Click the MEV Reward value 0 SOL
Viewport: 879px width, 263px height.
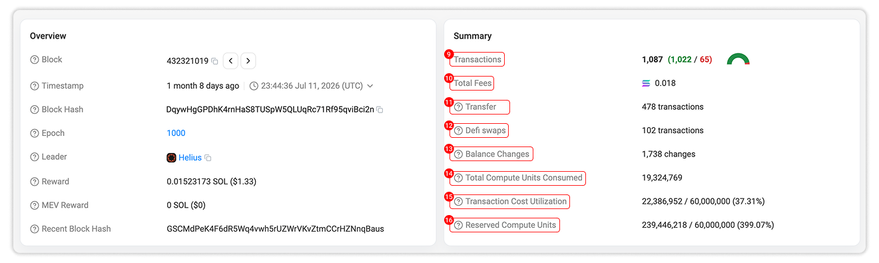tap(186, 205)
